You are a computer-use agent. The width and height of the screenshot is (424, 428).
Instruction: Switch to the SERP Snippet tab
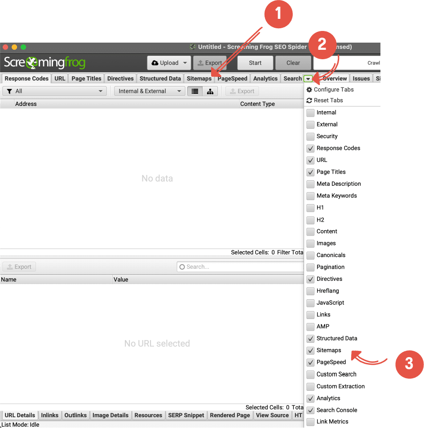tap(186, 415)
